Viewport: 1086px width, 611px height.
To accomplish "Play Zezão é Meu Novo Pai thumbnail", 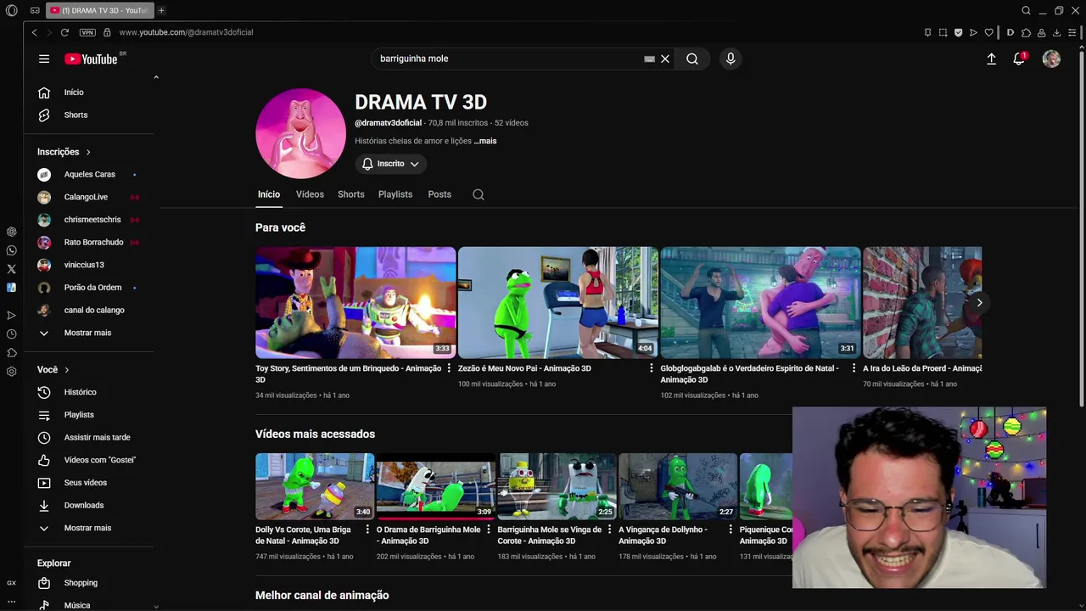I will (557, 303).
